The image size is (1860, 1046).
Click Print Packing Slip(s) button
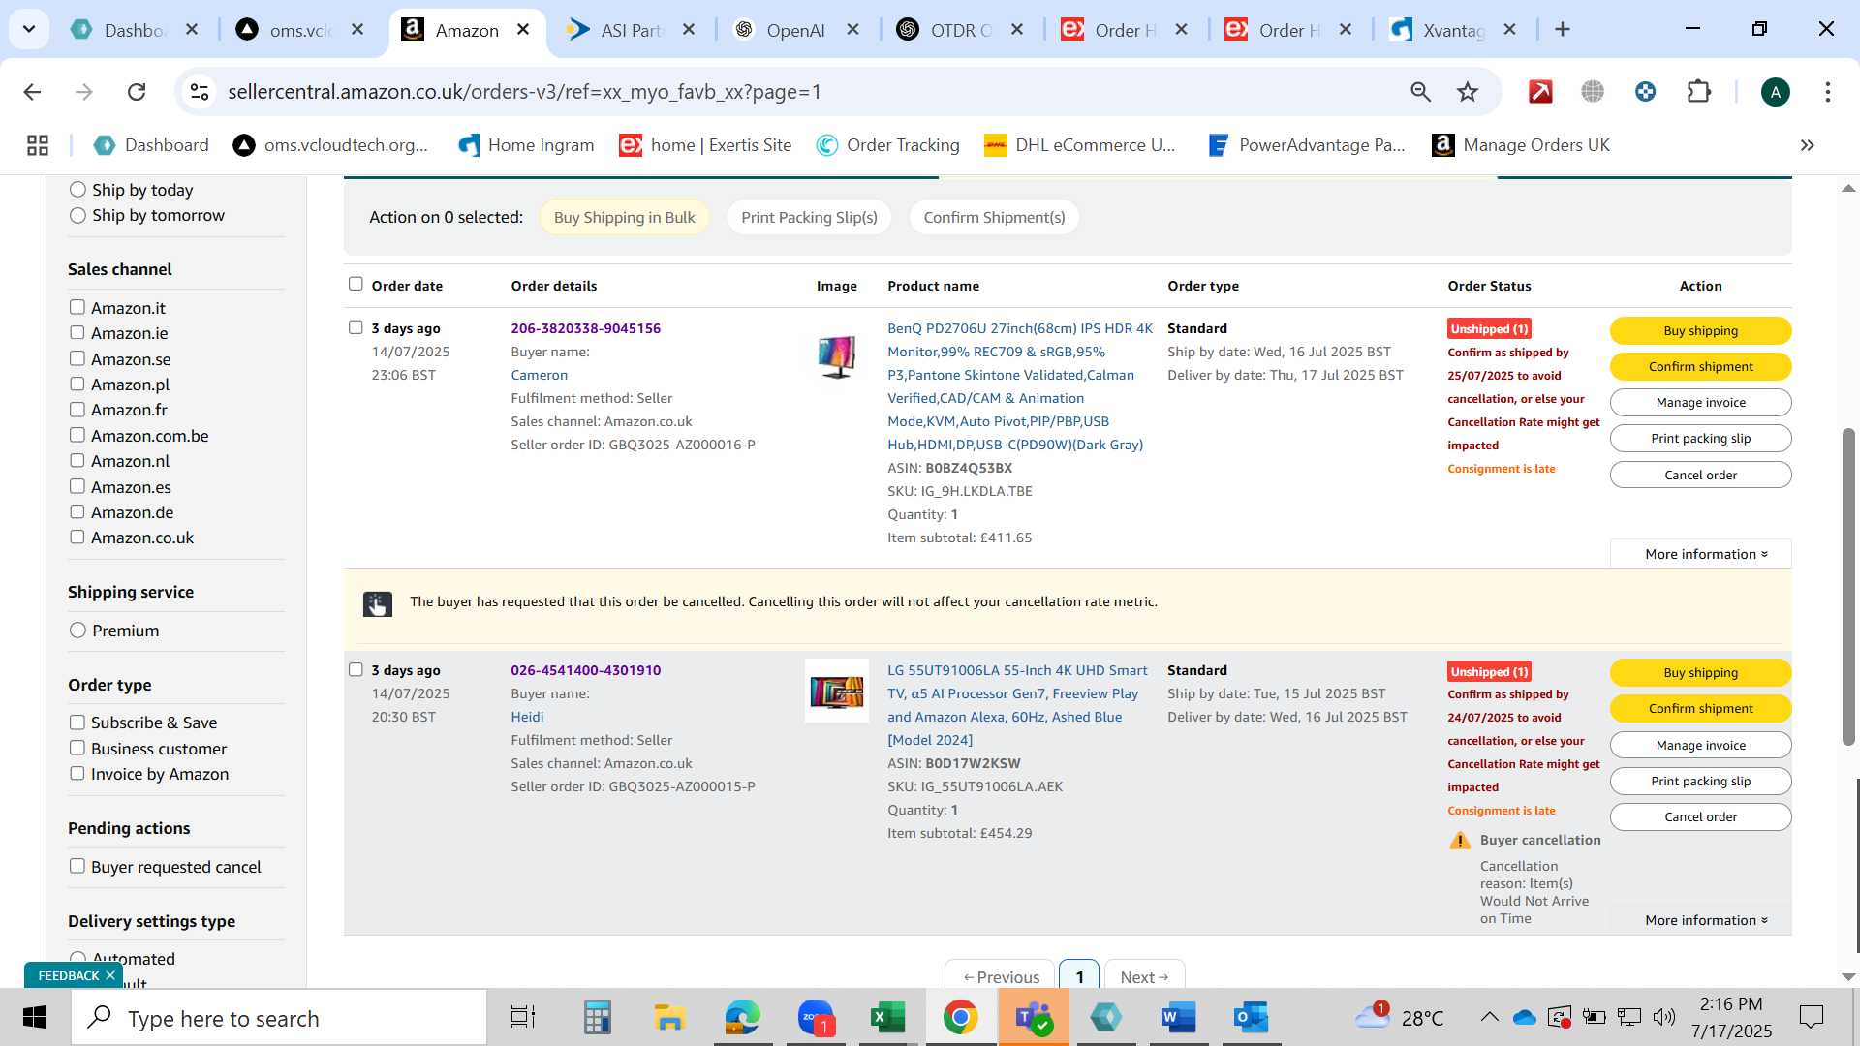(x=809, y=217)
